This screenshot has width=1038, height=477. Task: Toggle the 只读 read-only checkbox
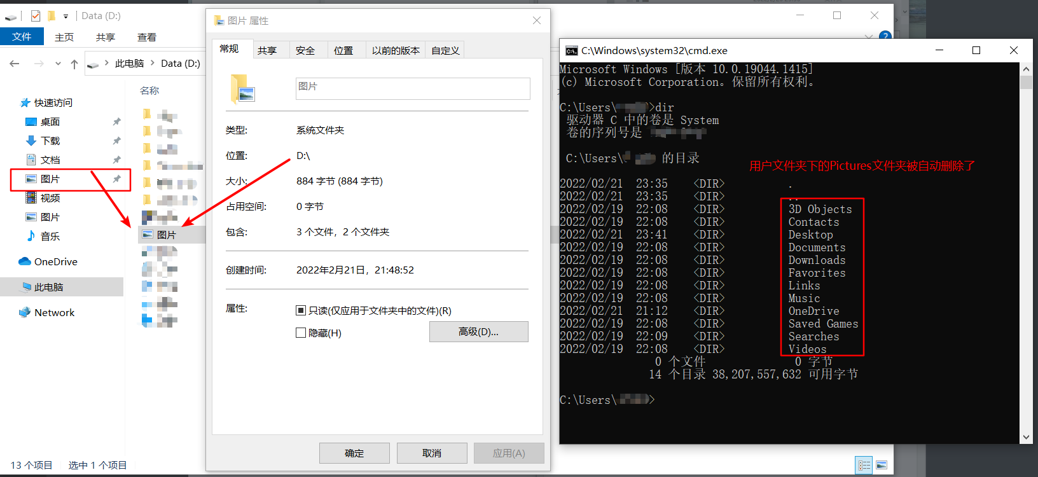301,310
